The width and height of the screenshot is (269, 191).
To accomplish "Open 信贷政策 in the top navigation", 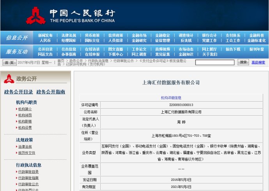I will coord(116,36).
